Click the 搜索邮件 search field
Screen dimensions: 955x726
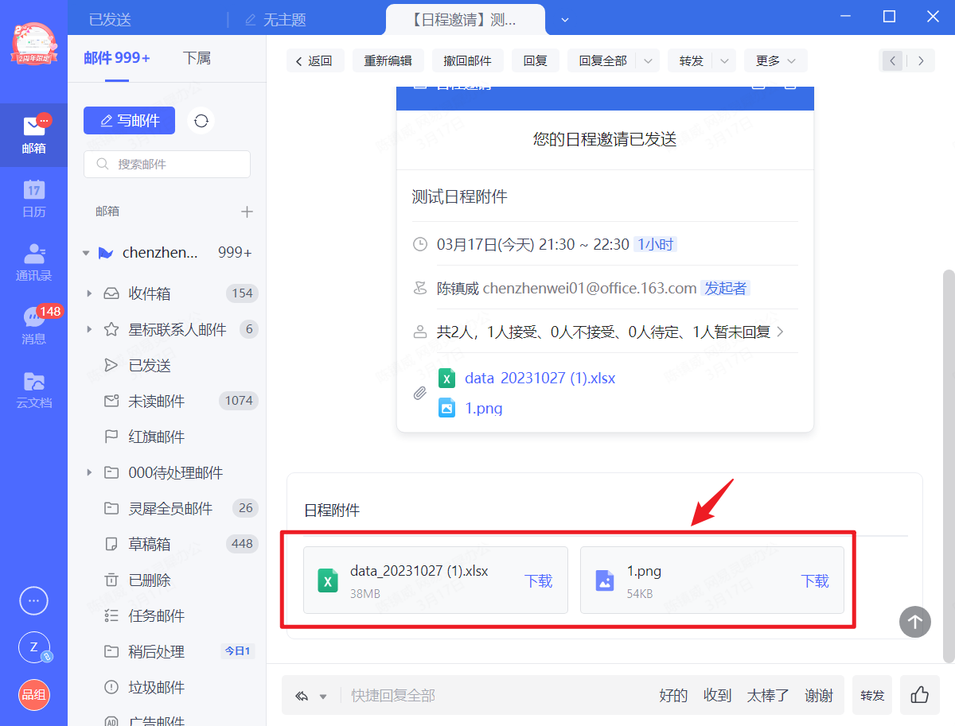(x=167, y=165)
